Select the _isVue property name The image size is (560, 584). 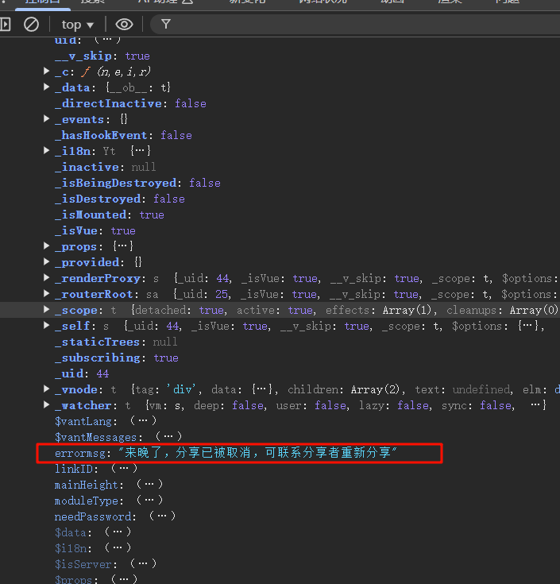point(76,230)
